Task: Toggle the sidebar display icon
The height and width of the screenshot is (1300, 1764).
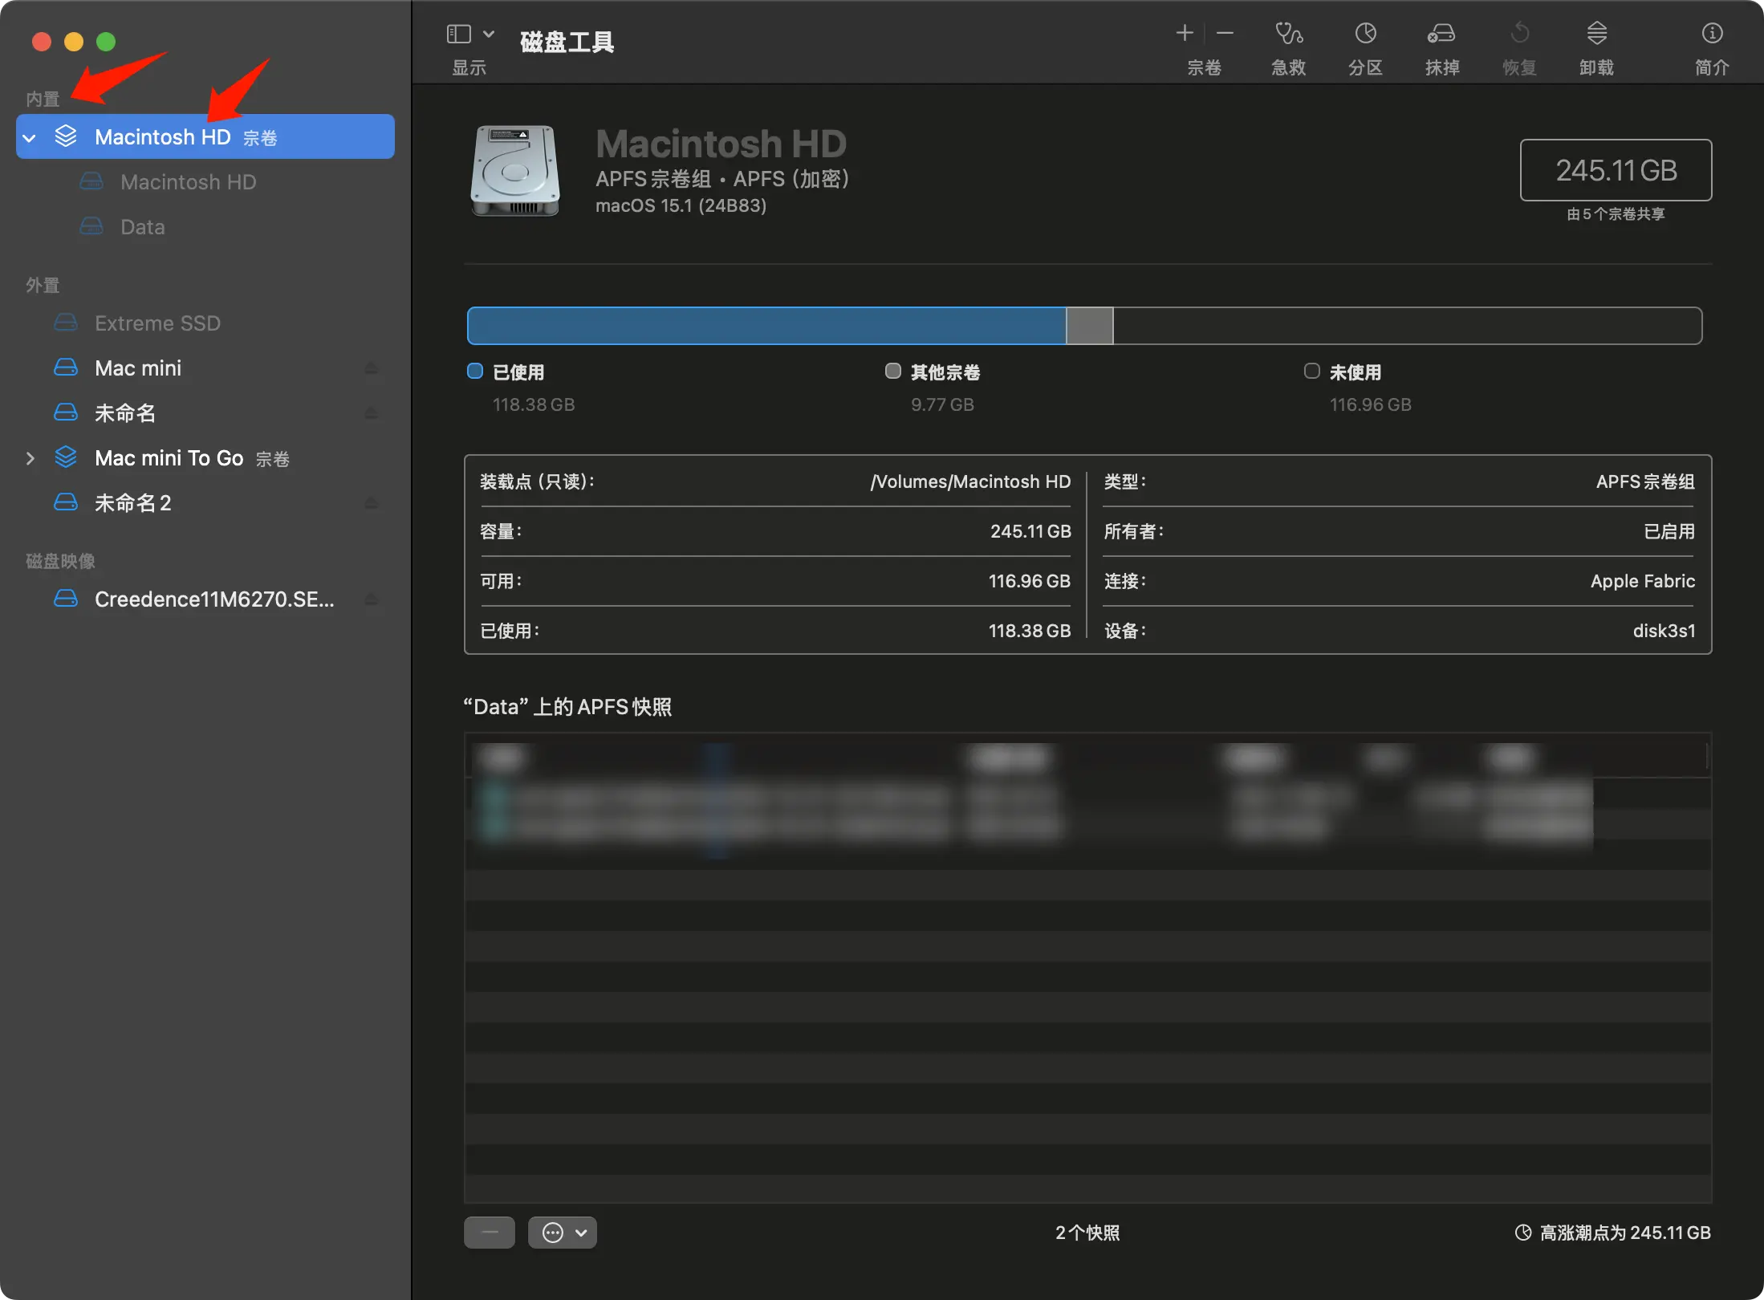Action: 458,34
